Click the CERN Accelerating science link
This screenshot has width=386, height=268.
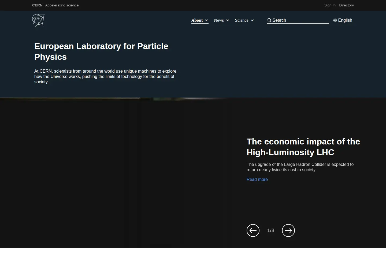click(x=55, y=5)
